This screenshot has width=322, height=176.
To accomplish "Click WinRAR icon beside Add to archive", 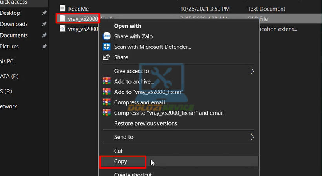I will click(x=106, y=81).
